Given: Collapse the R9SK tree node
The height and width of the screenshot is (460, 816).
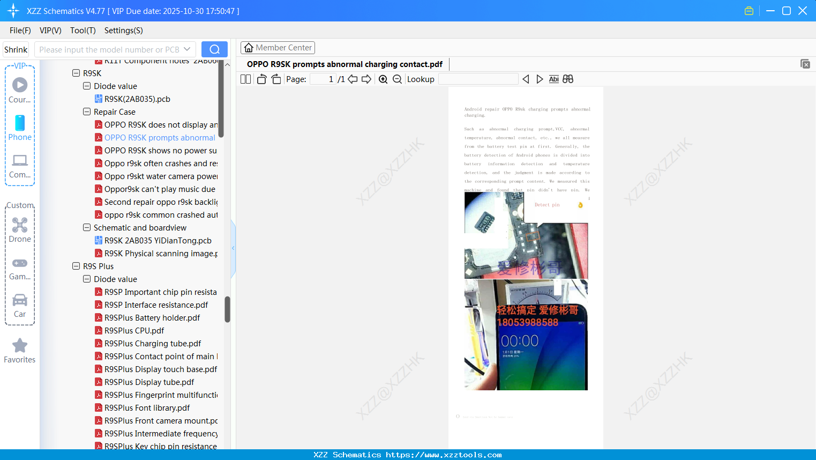Looking at the screenshot, I should (76, 73).
